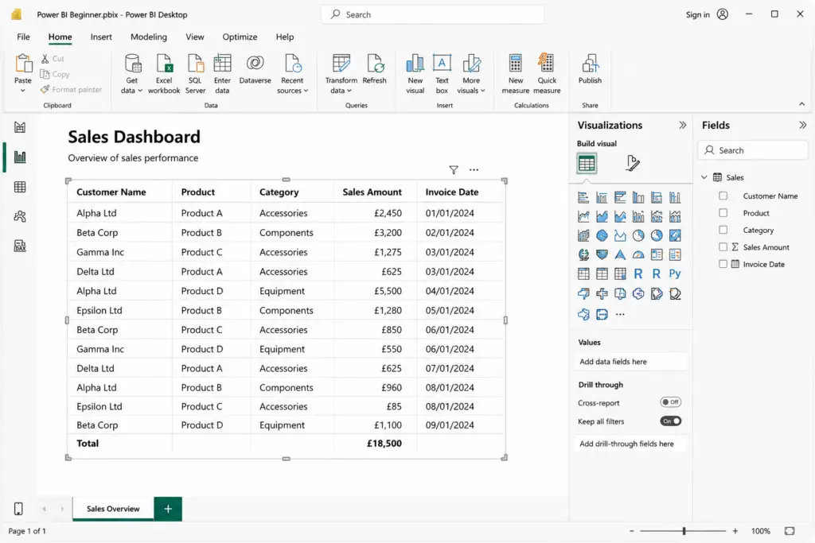Switch to the Insert ribbon tab
Viewport: 815px width, 543px height.
pos(101,37)
